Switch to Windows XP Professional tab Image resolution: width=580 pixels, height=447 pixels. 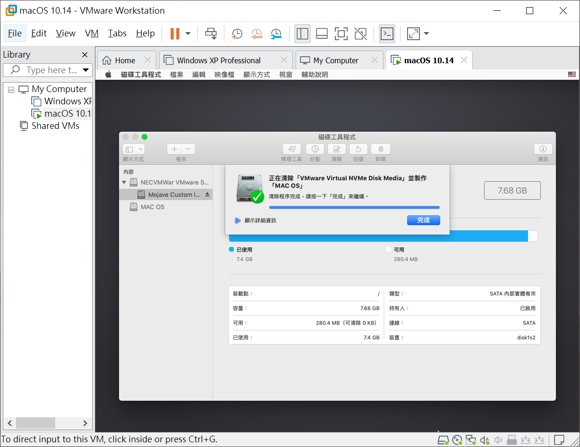(x=219, y=60)
